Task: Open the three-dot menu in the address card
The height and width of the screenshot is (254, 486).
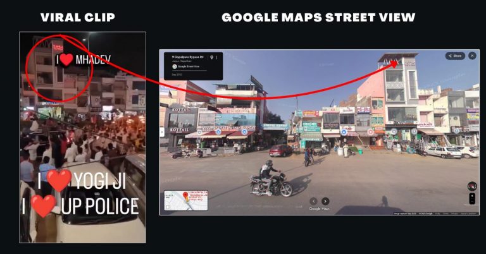Action: click(x=217, y=57)
